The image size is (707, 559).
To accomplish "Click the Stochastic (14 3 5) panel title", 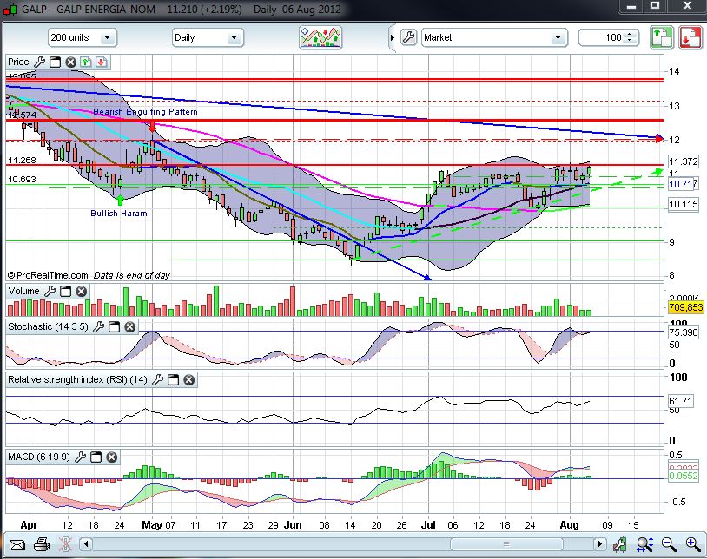I will [x=49, y=327].
